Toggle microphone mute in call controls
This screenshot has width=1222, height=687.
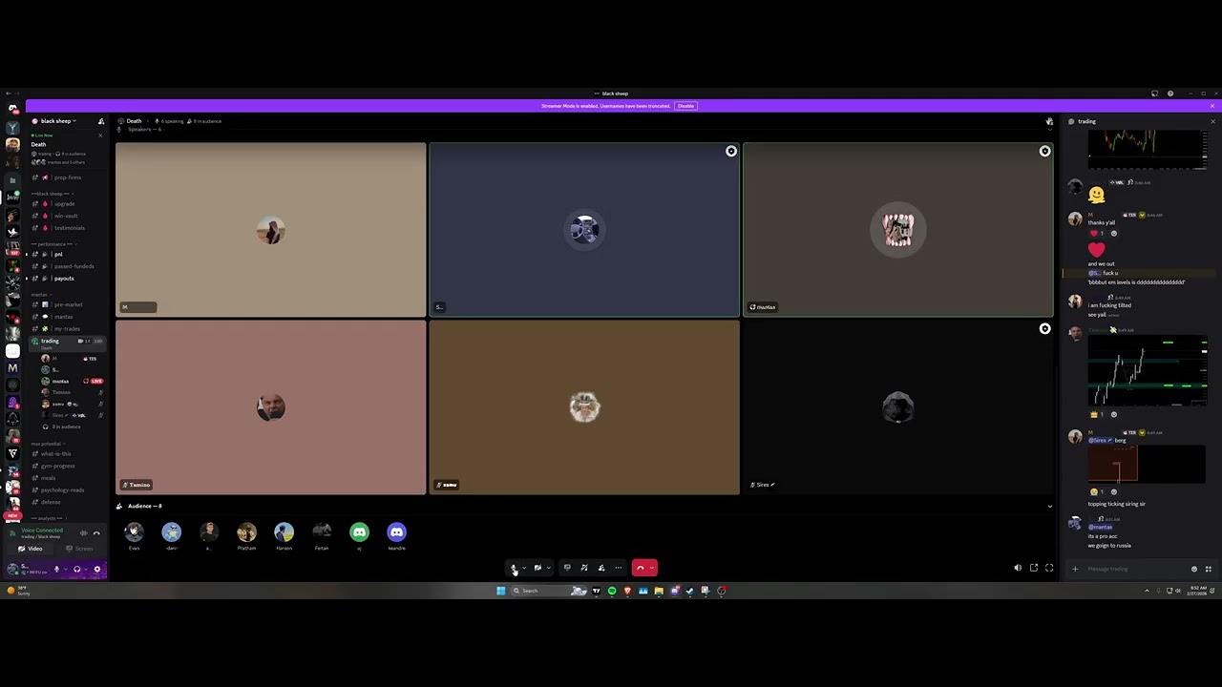(514, 568)
